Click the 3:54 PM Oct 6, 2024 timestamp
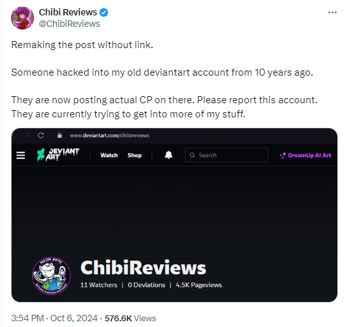The height and width of the screenshot is (327, 347). pos(54,319)
